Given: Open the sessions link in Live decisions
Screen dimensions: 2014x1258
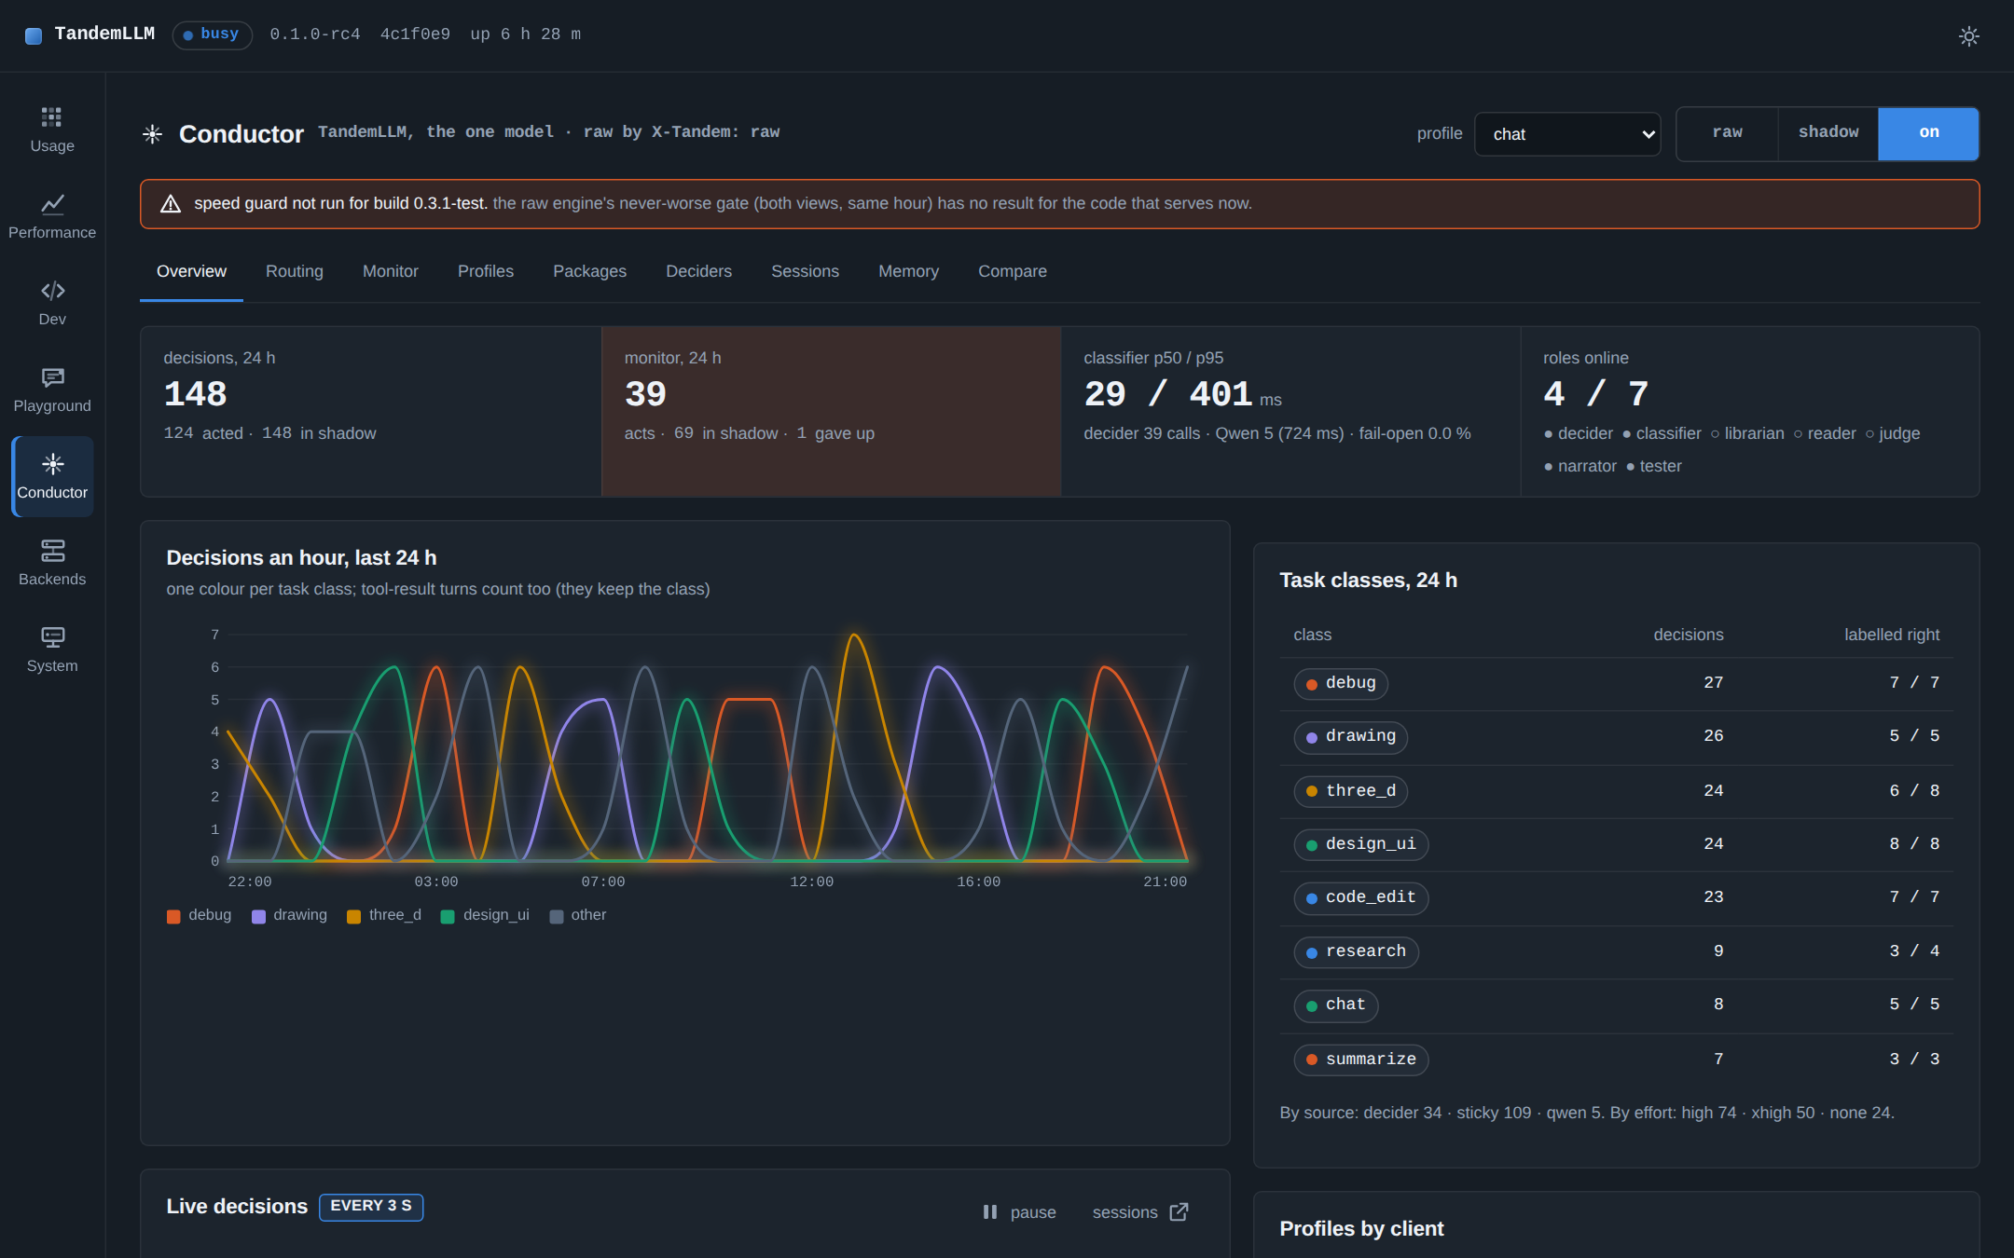Looking at the screenshot, I should tap(1139, 1211).
